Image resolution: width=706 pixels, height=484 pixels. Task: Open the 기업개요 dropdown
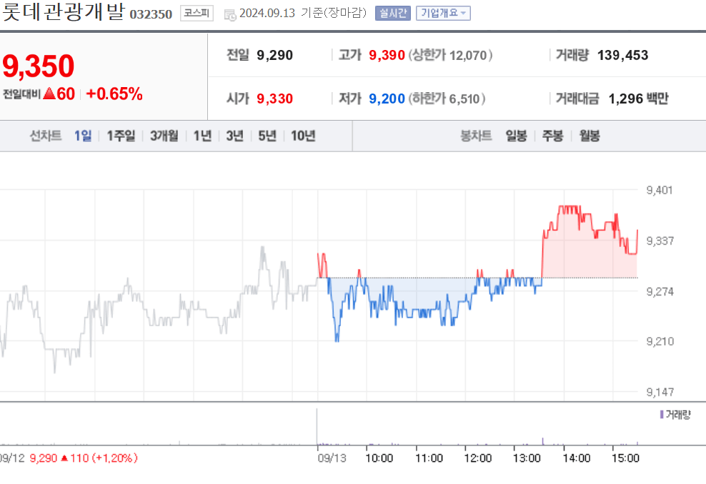pos(443,13)
